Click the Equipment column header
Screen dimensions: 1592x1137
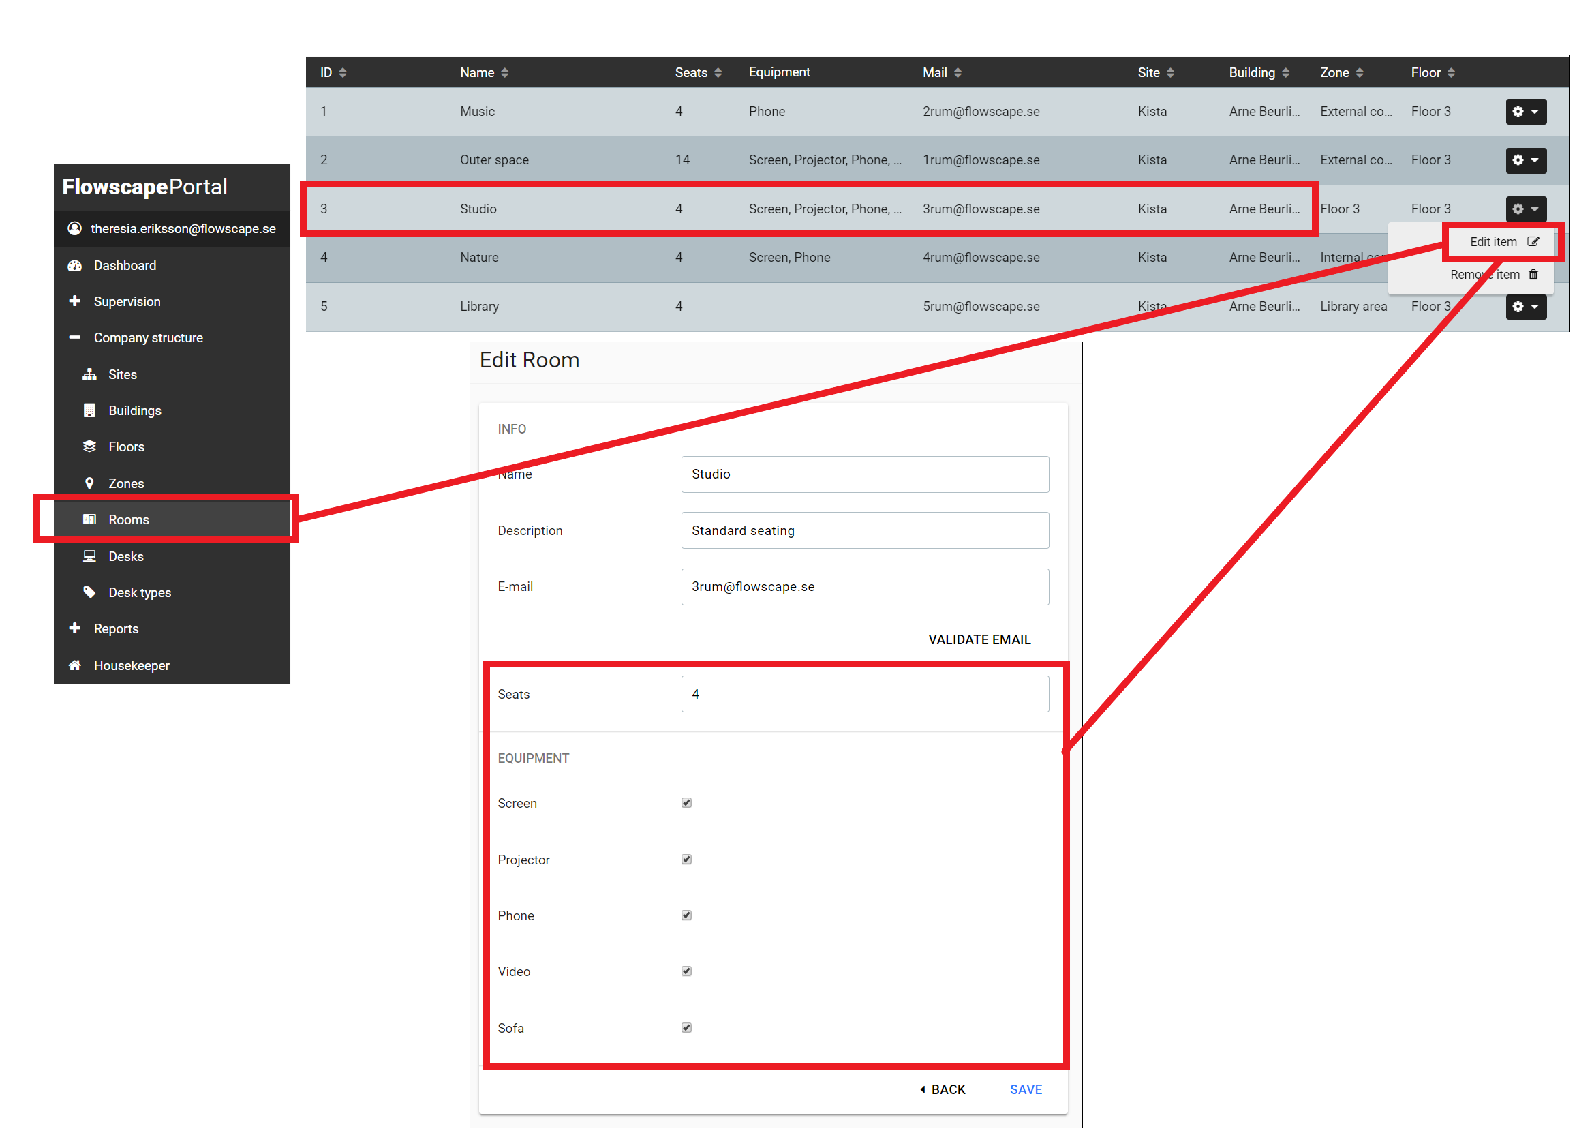(779, 72)
